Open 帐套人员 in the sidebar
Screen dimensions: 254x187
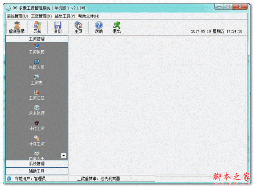click(x=37, y=64)
